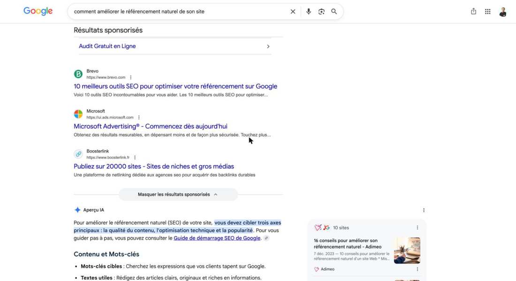516x281 pixels.
Task: Open 10 meilleurs outils SEO result
Action: point(175,86)
